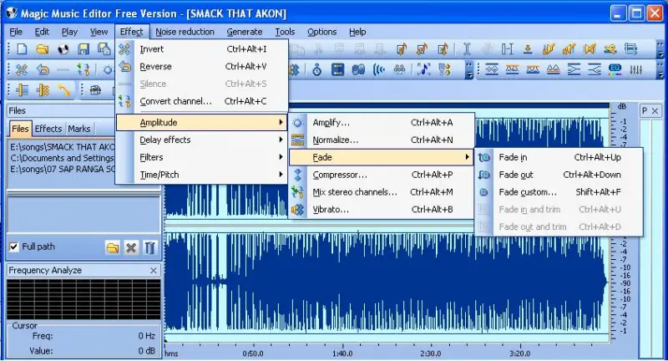Click the Undo arrow toolbar icon

click(x=43, y=69)
